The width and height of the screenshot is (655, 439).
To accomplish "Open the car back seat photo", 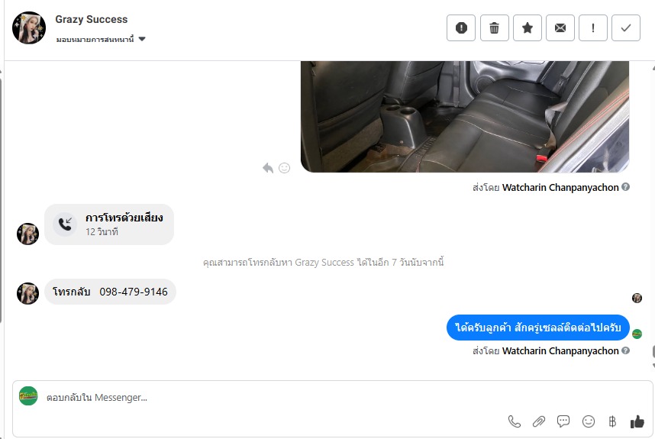I will [x=464, y=117].
